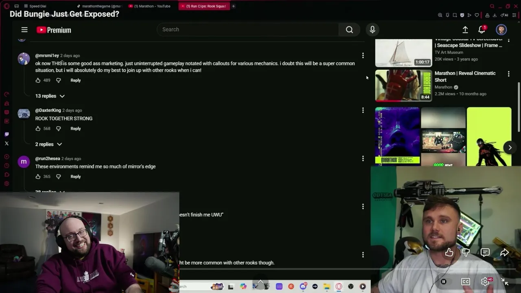Image resolution: width=521 pixels, height=293 pixels.
Task: Open the YouTube notifications bell
Action: [482, 29]
